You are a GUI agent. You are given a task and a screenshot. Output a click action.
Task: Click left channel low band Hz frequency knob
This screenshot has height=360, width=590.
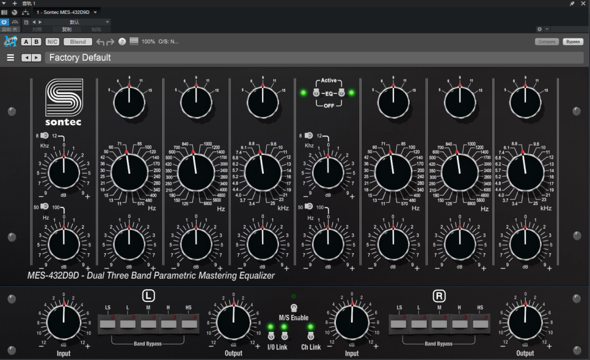[x=129, y=173]
